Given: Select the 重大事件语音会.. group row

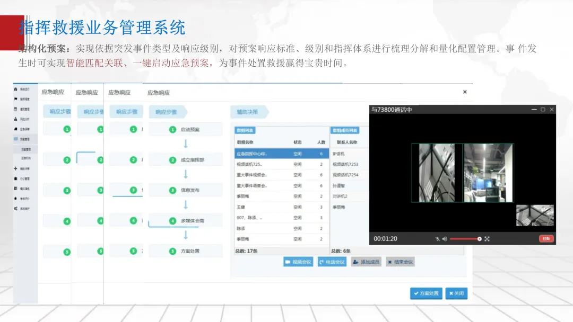Looking at the screenshot, I should (x=281, y=185).
